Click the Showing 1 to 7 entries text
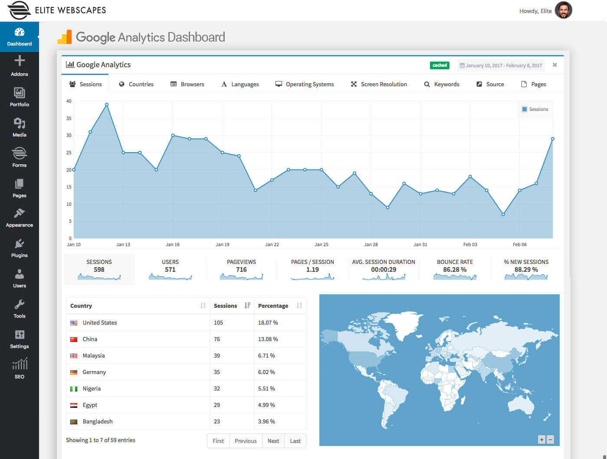 101,440
